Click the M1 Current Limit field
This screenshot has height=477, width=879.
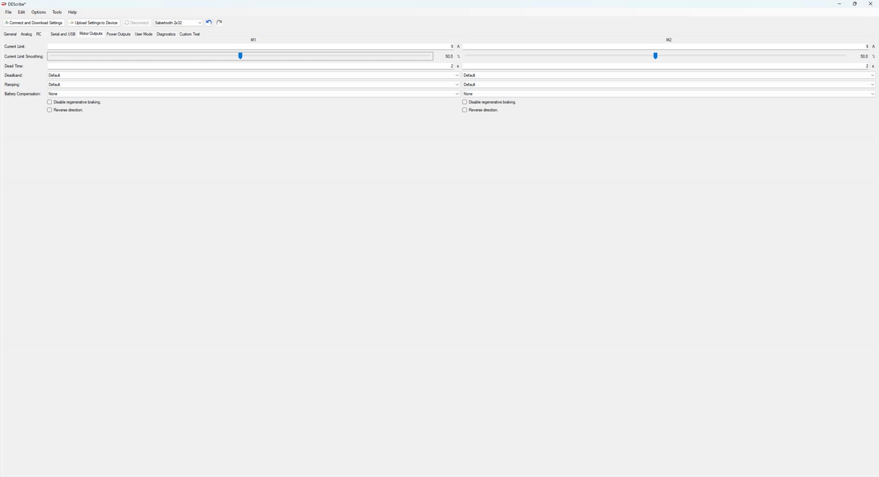coord(251,47)
